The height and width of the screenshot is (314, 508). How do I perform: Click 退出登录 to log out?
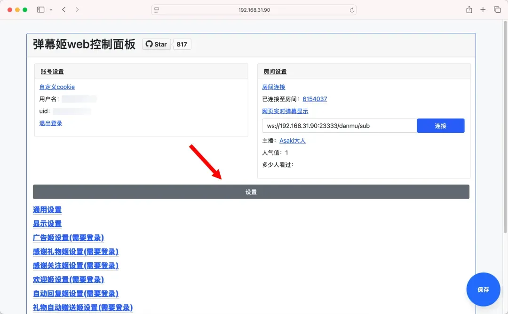pos(50,123)
